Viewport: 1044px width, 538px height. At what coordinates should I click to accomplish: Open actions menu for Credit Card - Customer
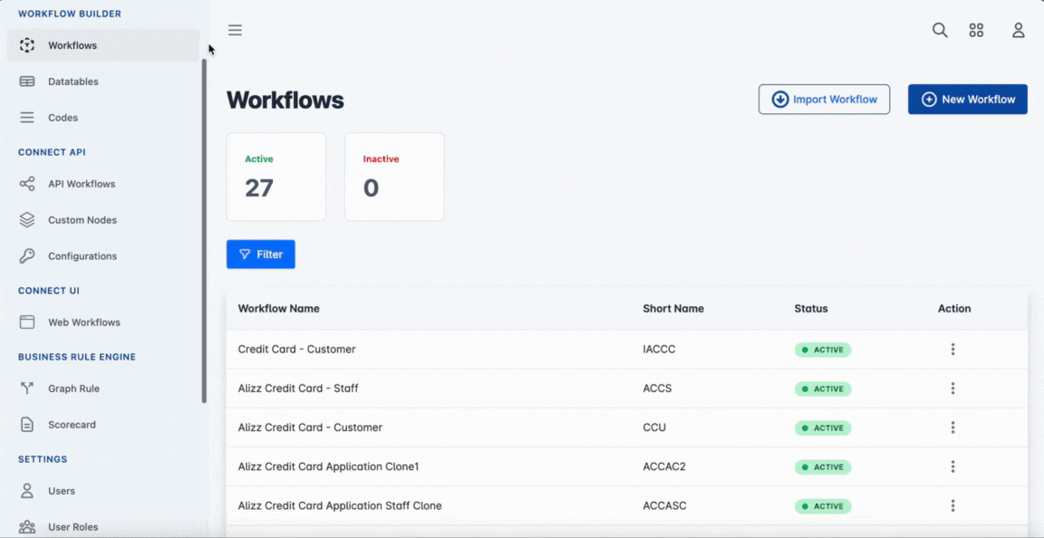click(x=952, y=349)
